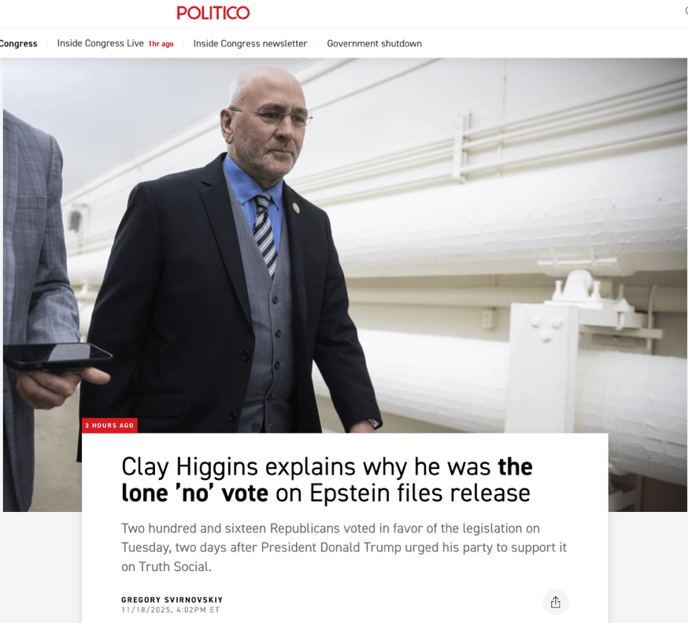Screen dimensions: 688x623
Task: Click the phone held in the photo
Action: point(56,356)
